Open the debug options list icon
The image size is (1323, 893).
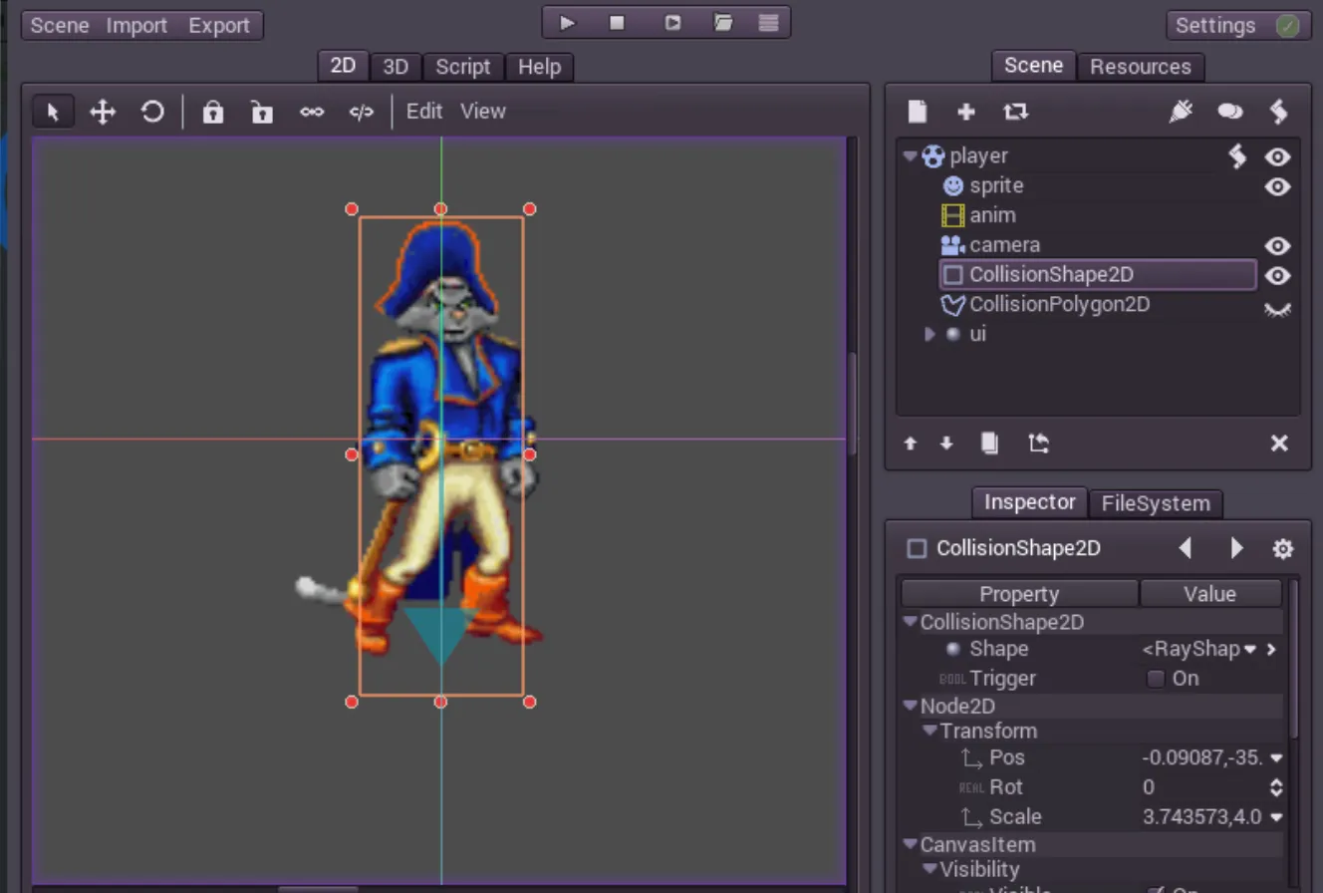(x=768, y=22)
